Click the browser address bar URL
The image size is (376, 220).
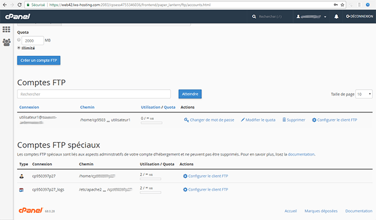[130, 5]
